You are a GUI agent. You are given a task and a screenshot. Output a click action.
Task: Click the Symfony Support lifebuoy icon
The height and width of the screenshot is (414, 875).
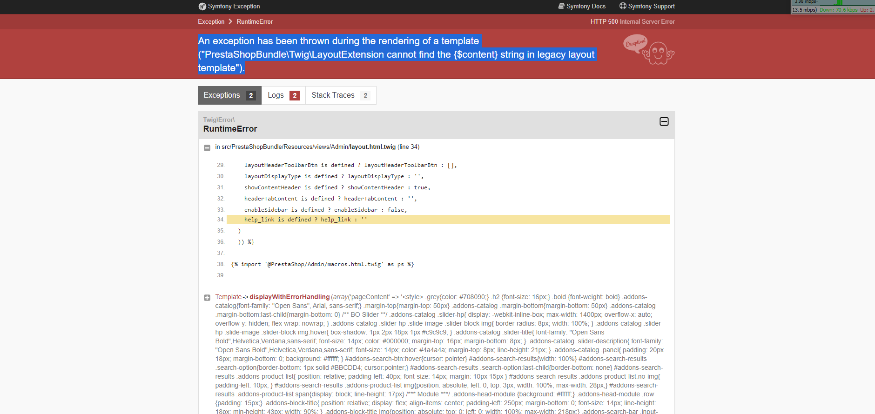623,6
